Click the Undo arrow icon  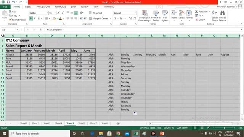tap(14, 2)
